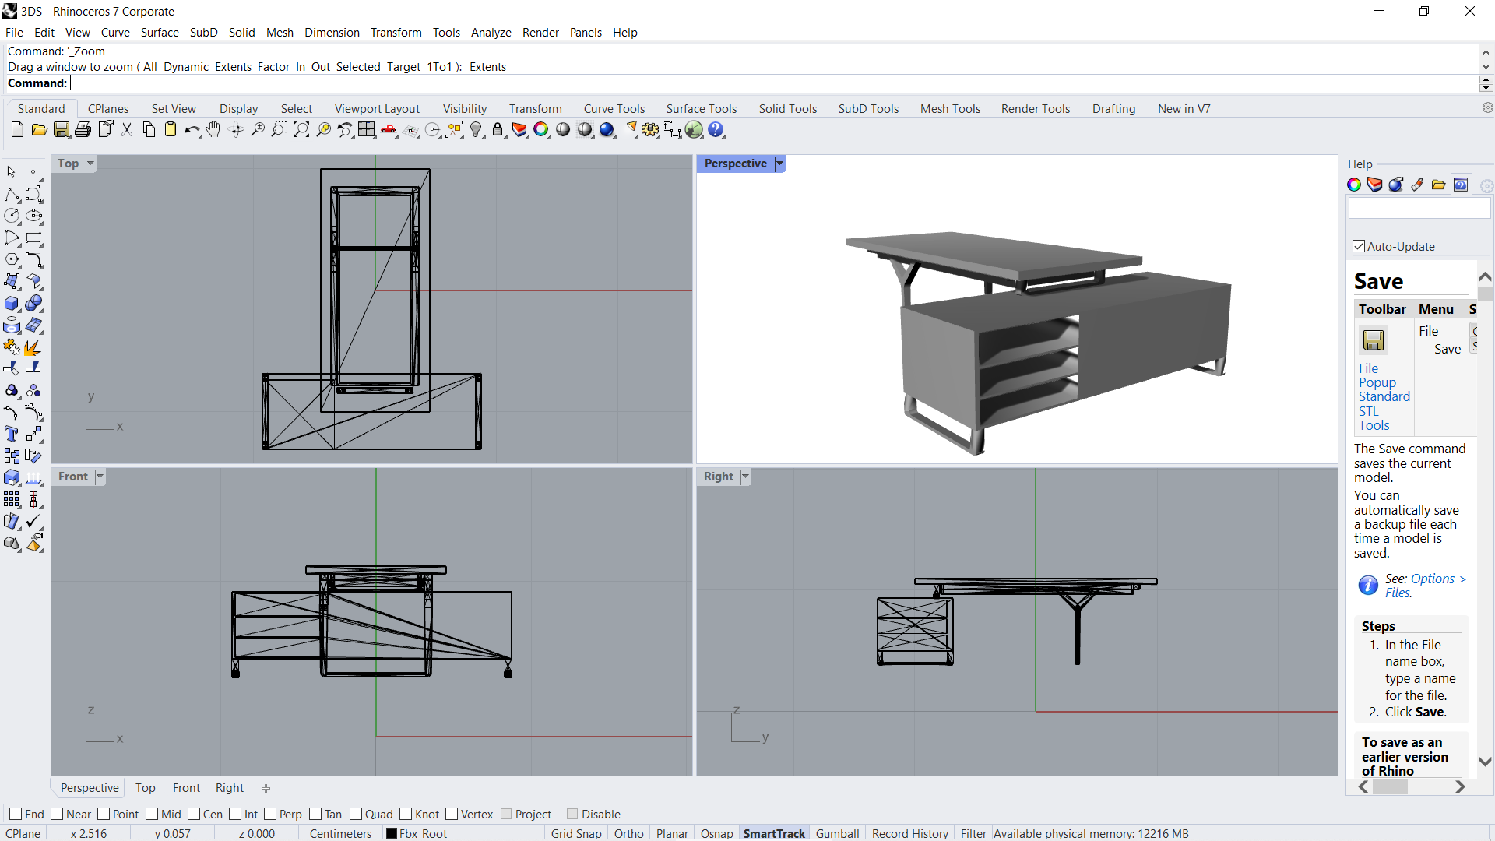Switch to the Solid Tools tab

click(x=788, y=109)
